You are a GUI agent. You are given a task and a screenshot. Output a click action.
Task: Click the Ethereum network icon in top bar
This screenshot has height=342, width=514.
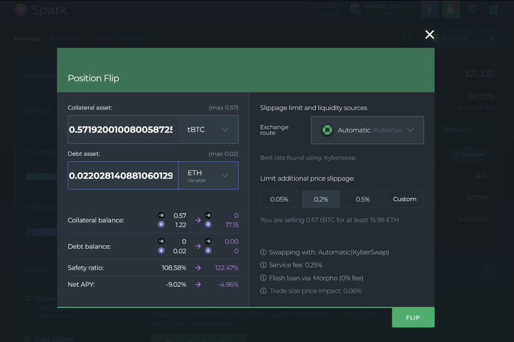(x=429, y=10)
